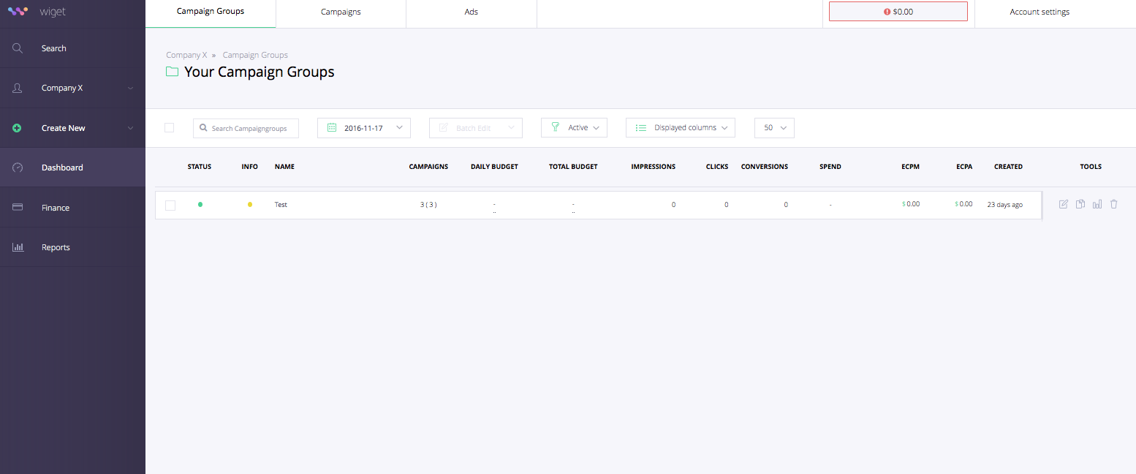Open Account settings

pyautogui.click(x=1040, y=12)
